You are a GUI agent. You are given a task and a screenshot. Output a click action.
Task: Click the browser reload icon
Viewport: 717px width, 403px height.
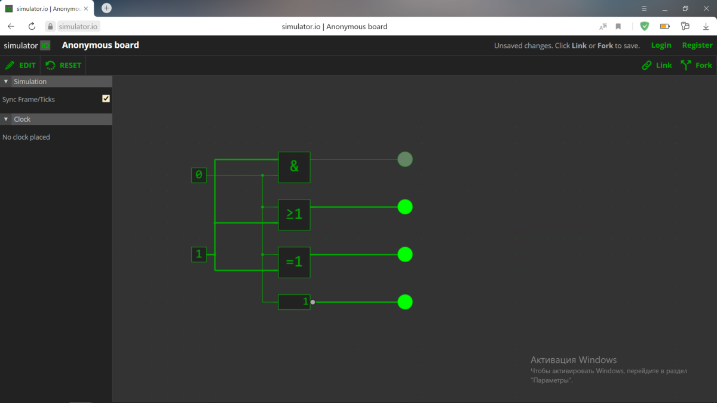pyautogui.click(x=31, y=26)
